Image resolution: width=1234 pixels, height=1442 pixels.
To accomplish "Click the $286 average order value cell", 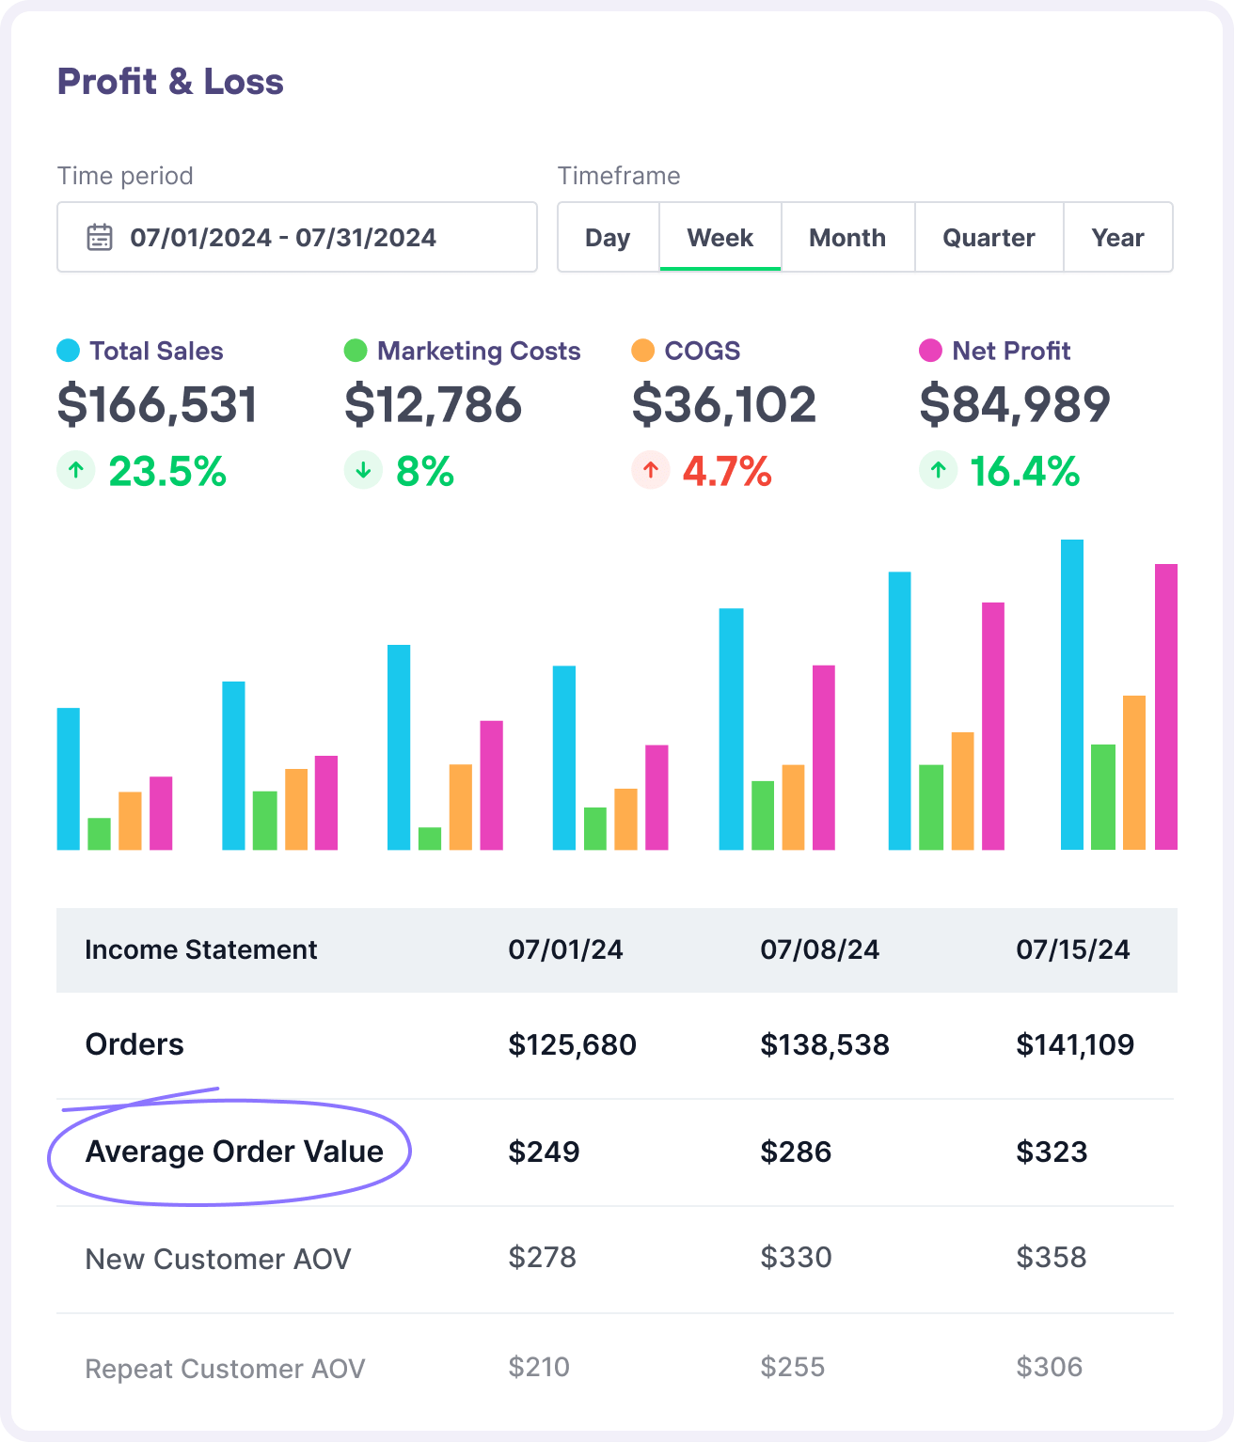I will [x=796, y=1152].
